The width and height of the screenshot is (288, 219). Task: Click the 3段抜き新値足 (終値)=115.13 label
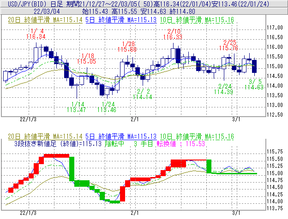pyautogui.click(x=58, y=144)
